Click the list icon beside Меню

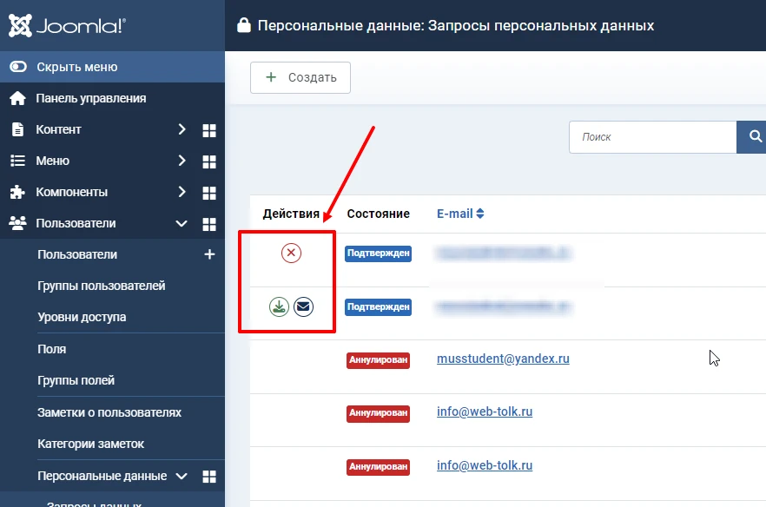click(17, 161)
